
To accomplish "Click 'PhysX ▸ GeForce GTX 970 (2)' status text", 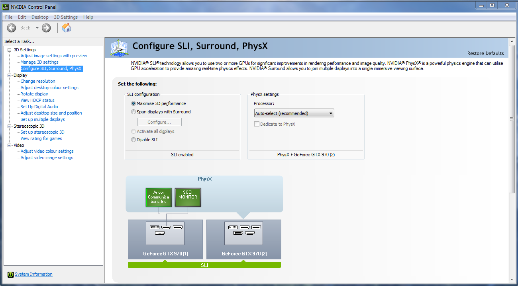I will pos(306,155).
